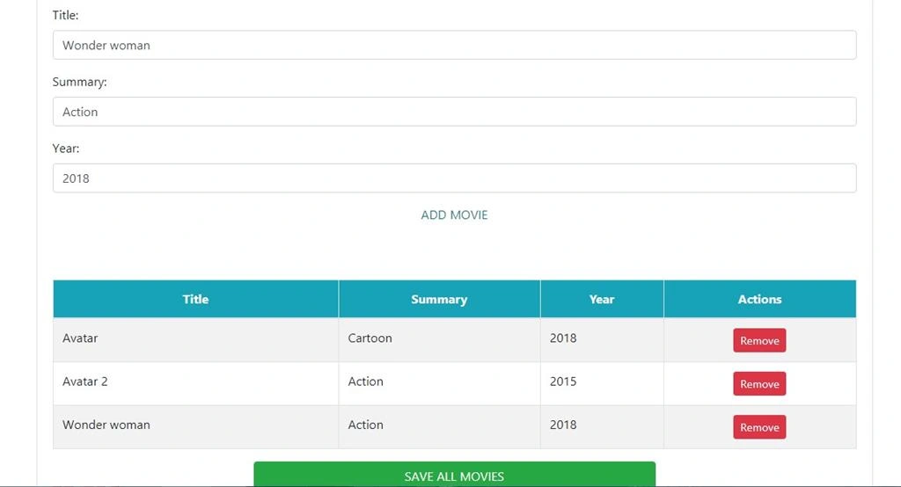Click the Action summary in Avatar 2 row
Viewport: 901px width, 487px height.
click(x=439, y=383)
